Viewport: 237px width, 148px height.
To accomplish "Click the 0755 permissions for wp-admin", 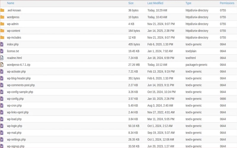I will click(x=223, y=24).
